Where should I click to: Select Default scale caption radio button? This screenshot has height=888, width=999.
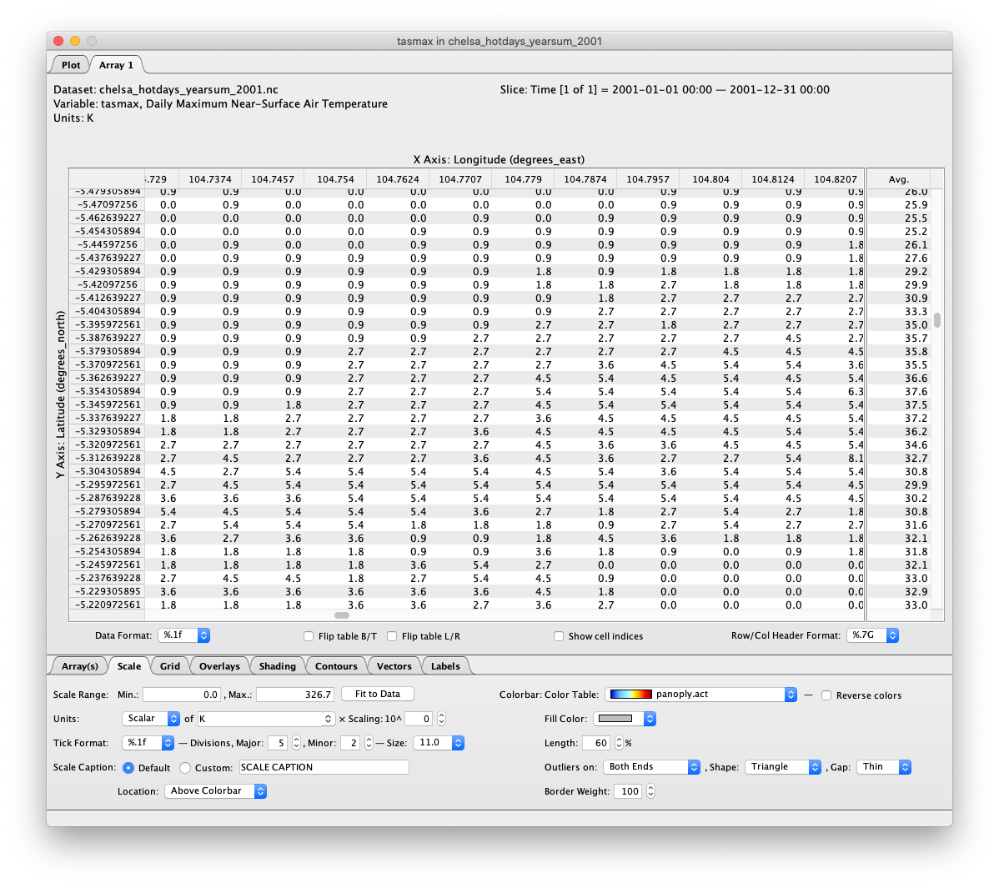128,768
